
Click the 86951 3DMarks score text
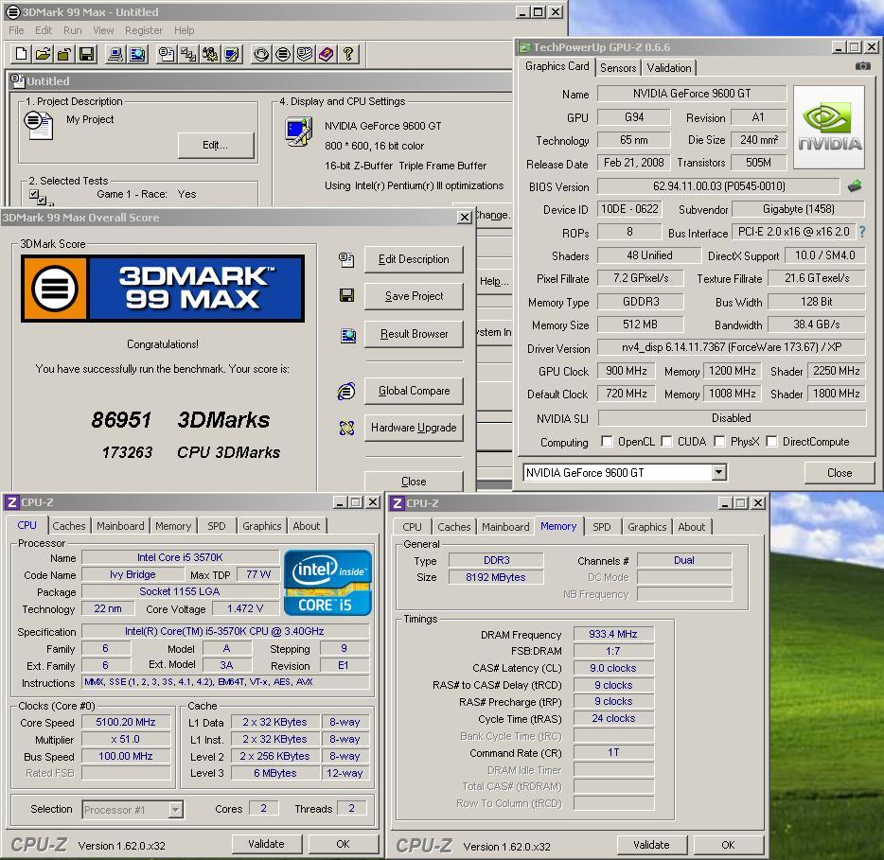pyautogui.click(x=181, y=420)
